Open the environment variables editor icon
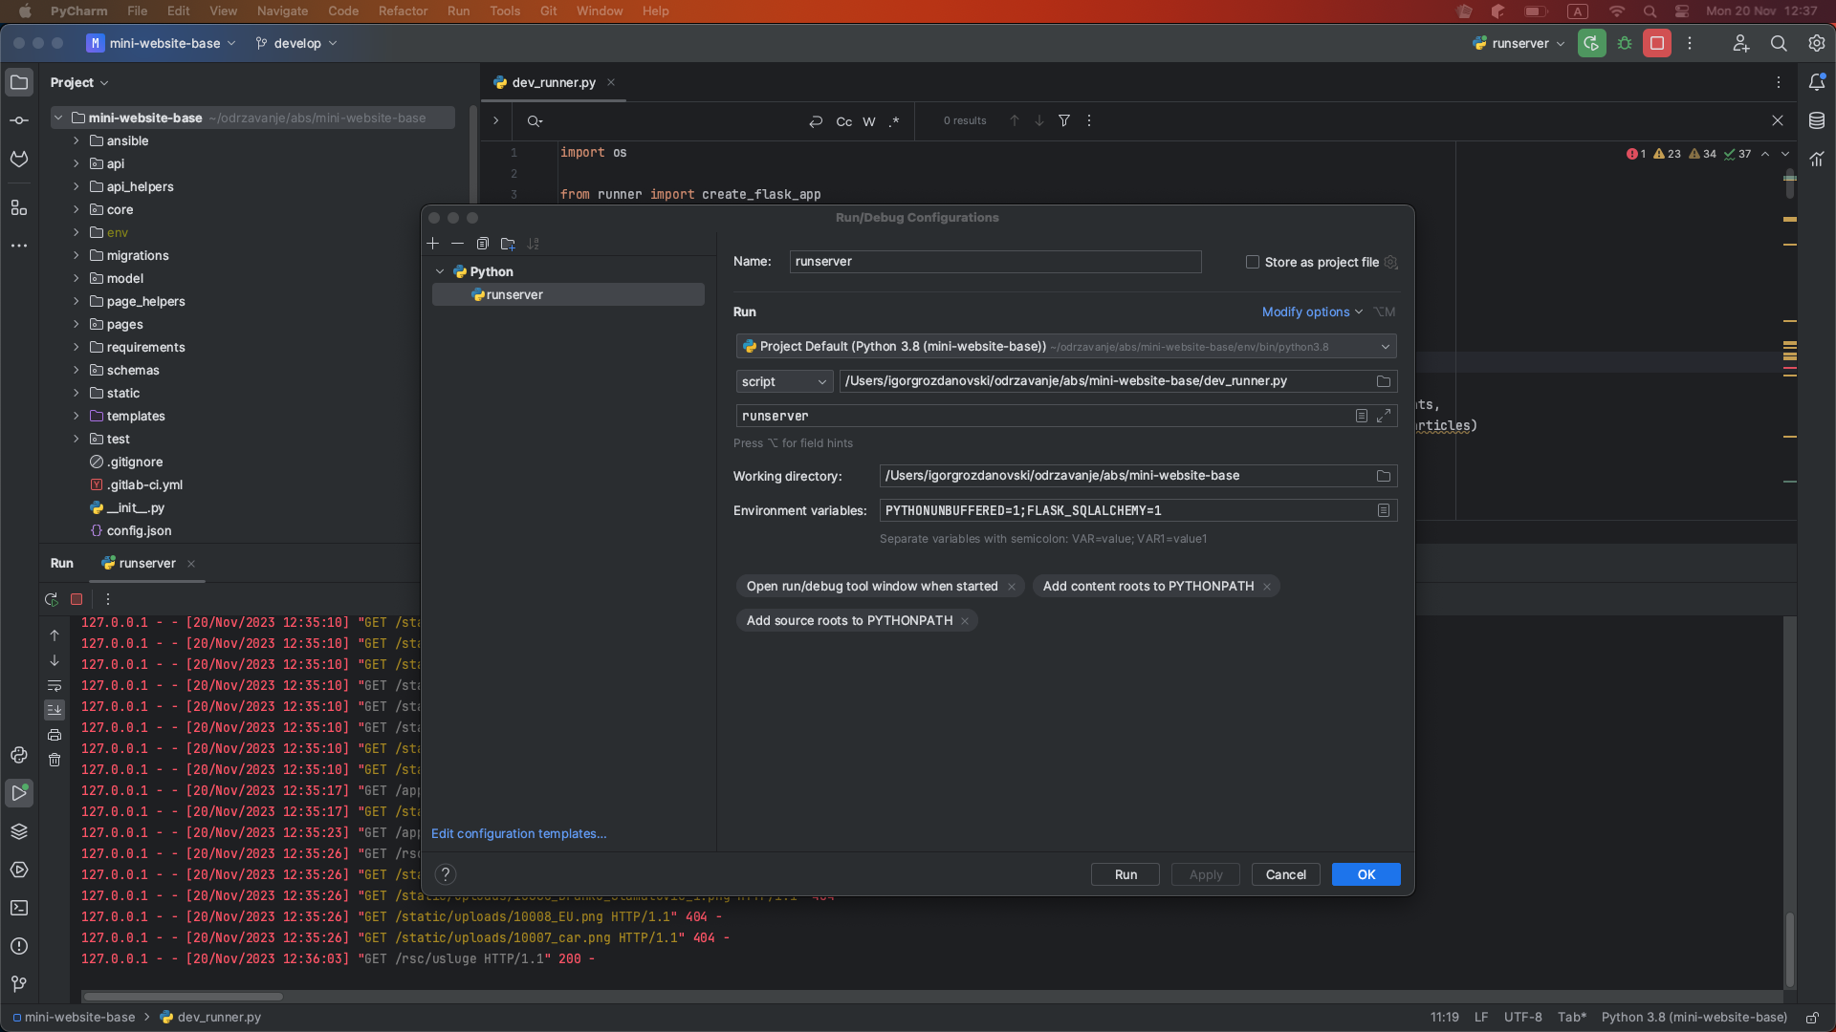1836x1032 pixels. tap(1383, 510)
